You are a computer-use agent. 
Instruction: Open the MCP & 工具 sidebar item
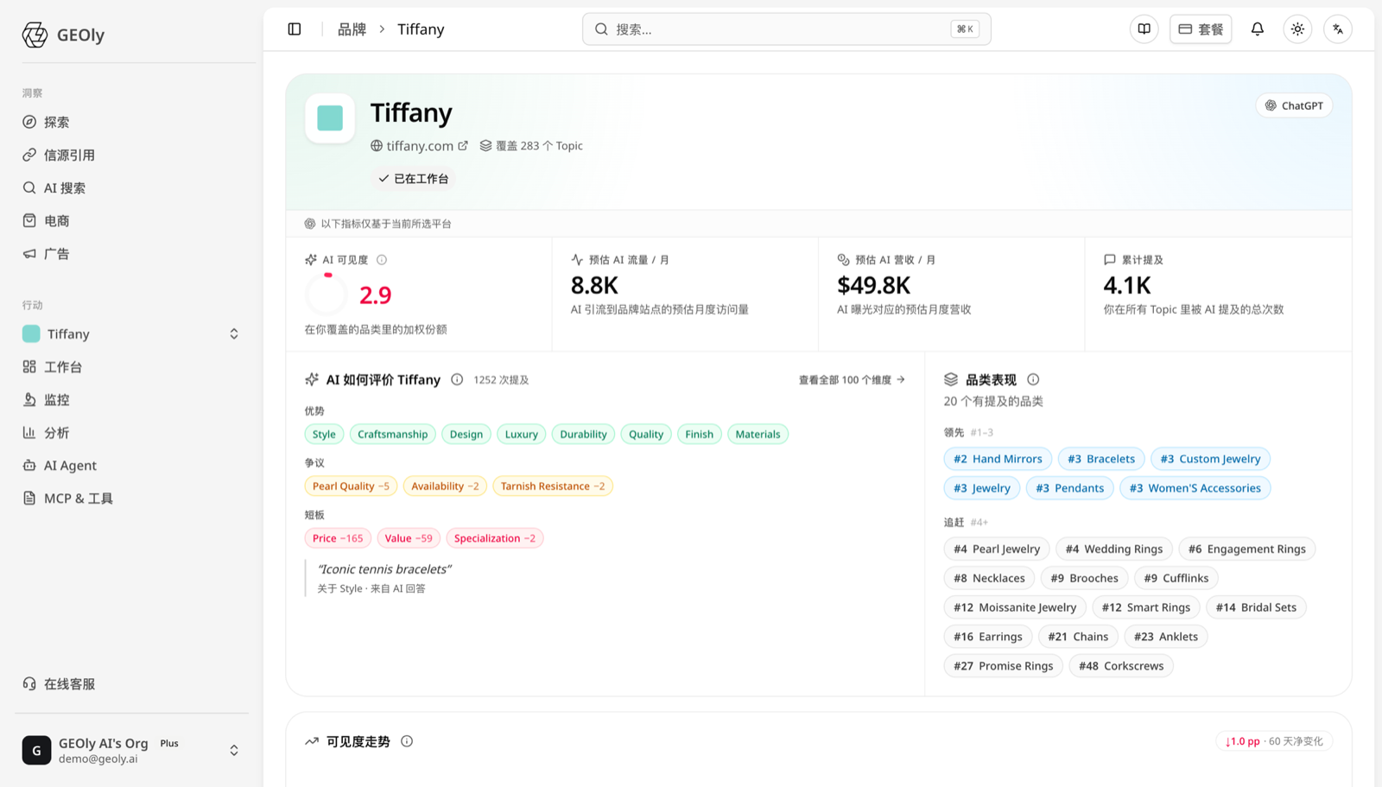131,498
